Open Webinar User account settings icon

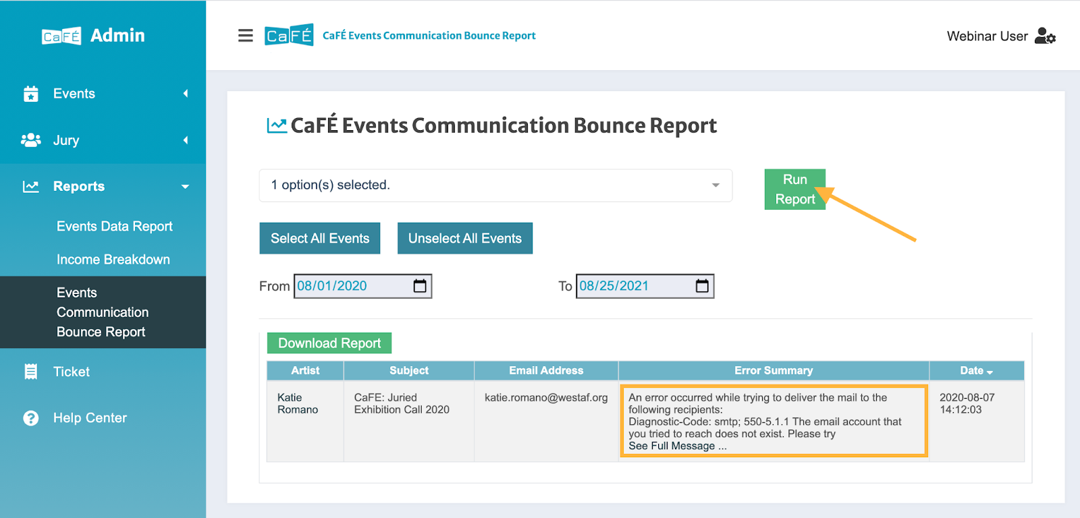(1045, 36)
